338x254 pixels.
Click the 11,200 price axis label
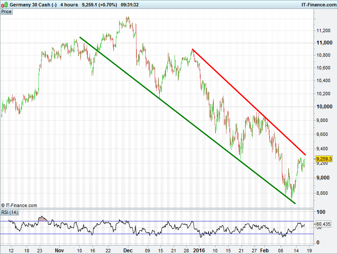323,30
